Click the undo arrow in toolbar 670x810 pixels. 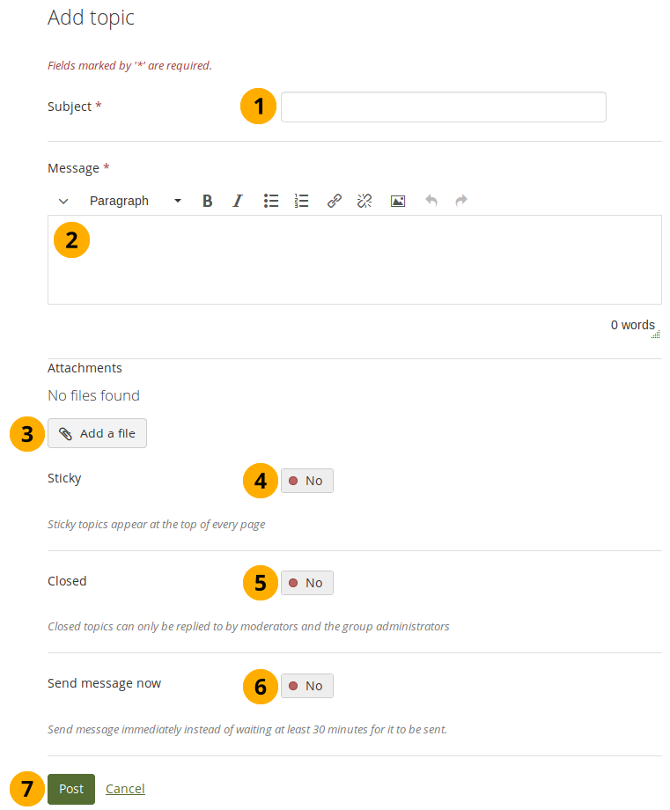coord(431,201)
